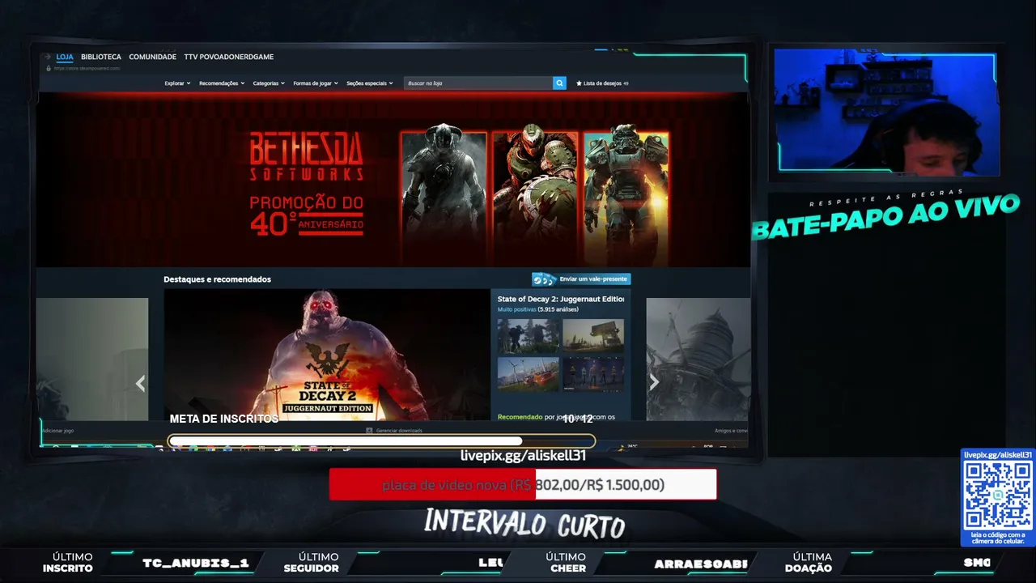Go to the COMUNIDADE tab
1036x583 pixels.
coord(152,57)
